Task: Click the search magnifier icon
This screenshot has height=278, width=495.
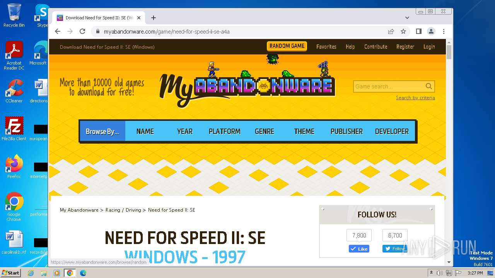Action: [x=429, y=86]
